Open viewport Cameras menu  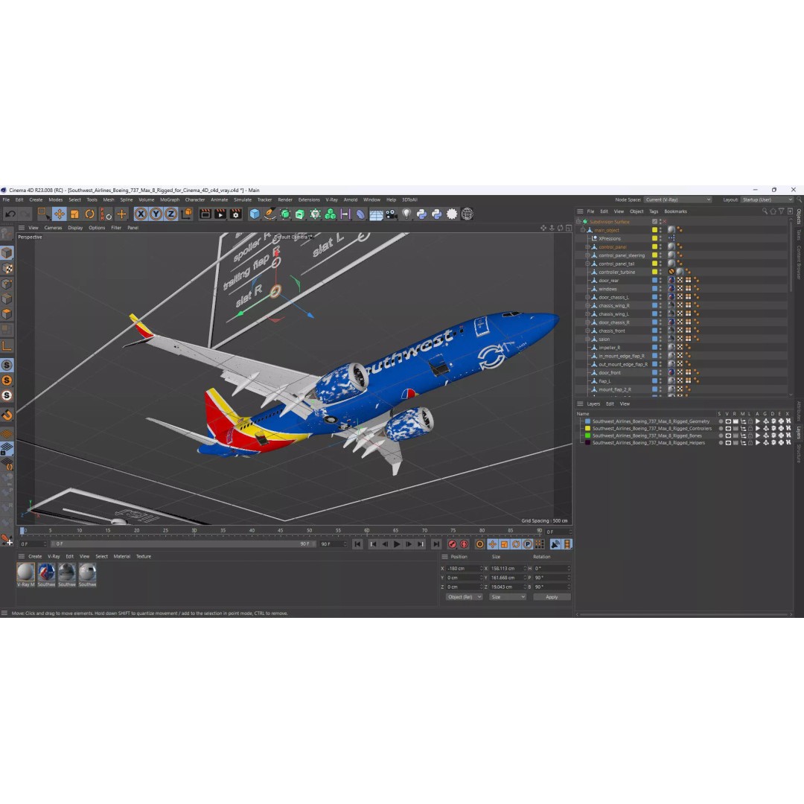point(53,228)
